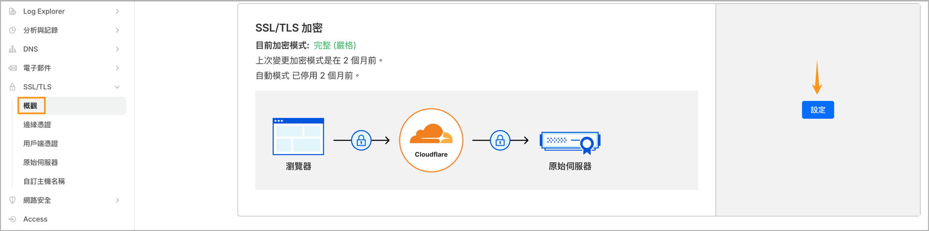Viewport: 929px width, 231px height.
Task: Click the 電子郵件 envelope icon
Action: [13, 68]
